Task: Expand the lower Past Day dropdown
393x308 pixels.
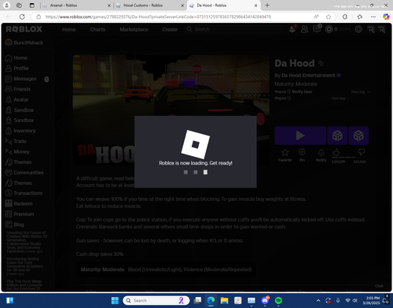Action: click(x=341, y=98)
